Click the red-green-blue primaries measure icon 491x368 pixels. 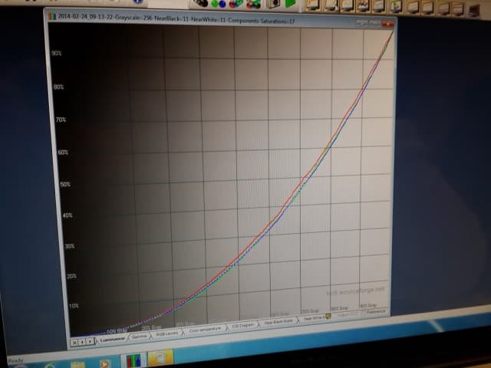236,4
